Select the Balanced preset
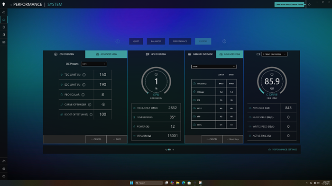Image resolution: width=332 pixels, height=186 pixels. click(156, 41)
